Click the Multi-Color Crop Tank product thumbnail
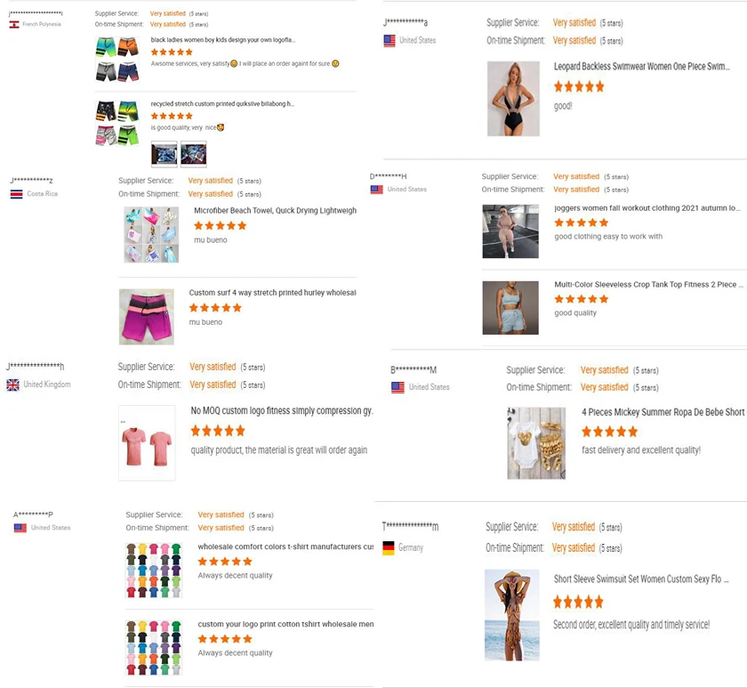The image size is (747, 688). (510, 308)
